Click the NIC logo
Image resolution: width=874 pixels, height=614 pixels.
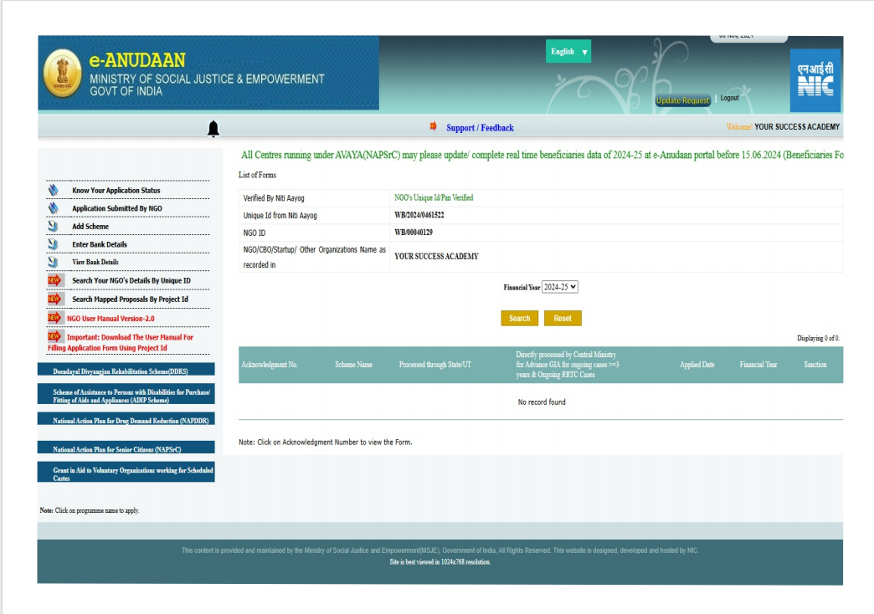tap(815, 80)
